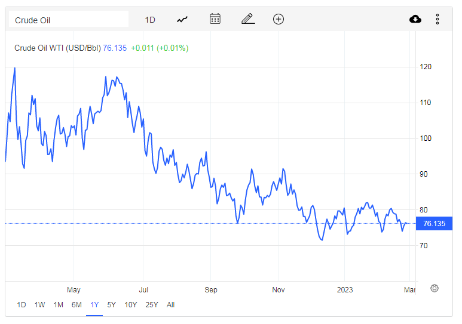This screenshot has height=324, width=462.
Task: Select the pencil drawing tool
Action: (x=248, y=19)
